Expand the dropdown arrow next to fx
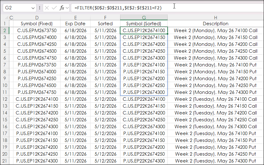Image resolution: width=264 pixels, height=165 pixels. click(67, 8)
